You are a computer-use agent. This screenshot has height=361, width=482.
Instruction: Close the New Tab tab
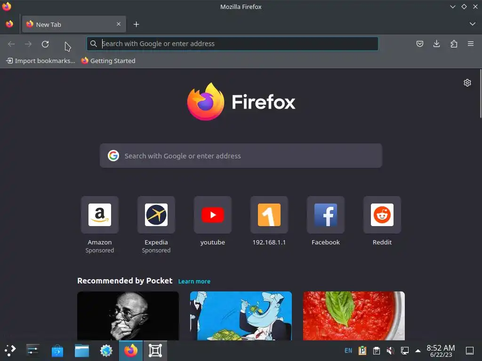[118, 24]
